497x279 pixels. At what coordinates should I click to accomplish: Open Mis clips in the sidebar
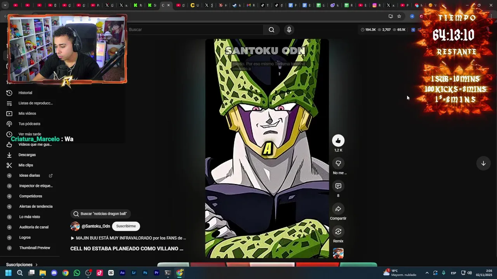[26, 165]
